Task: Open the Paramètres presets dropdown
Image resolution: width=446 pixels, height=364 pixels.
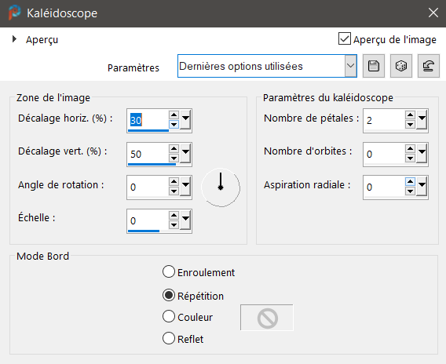Action: [351, 66]
